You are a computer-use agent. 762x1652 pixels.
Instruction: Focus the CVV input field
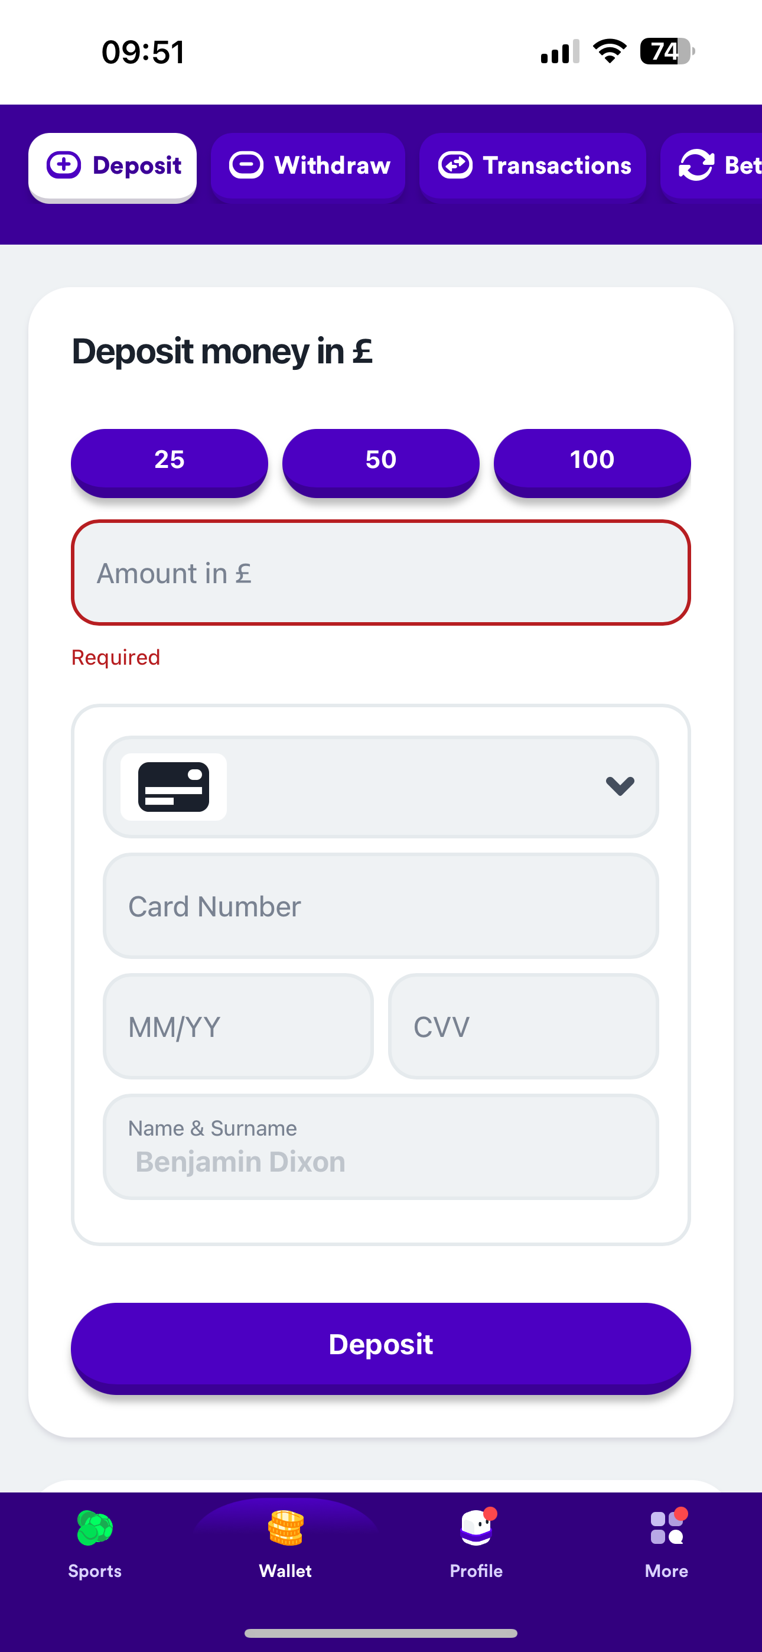click(x=523, y=1026)
